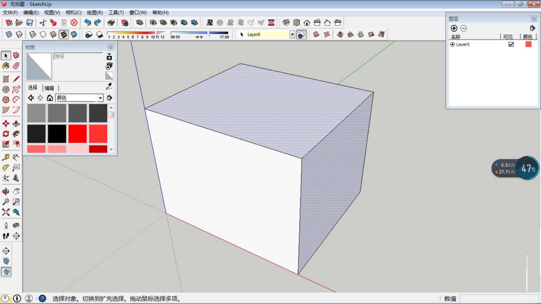
Task: Select the Paint Bucket tool
Action: coord(6,65)
